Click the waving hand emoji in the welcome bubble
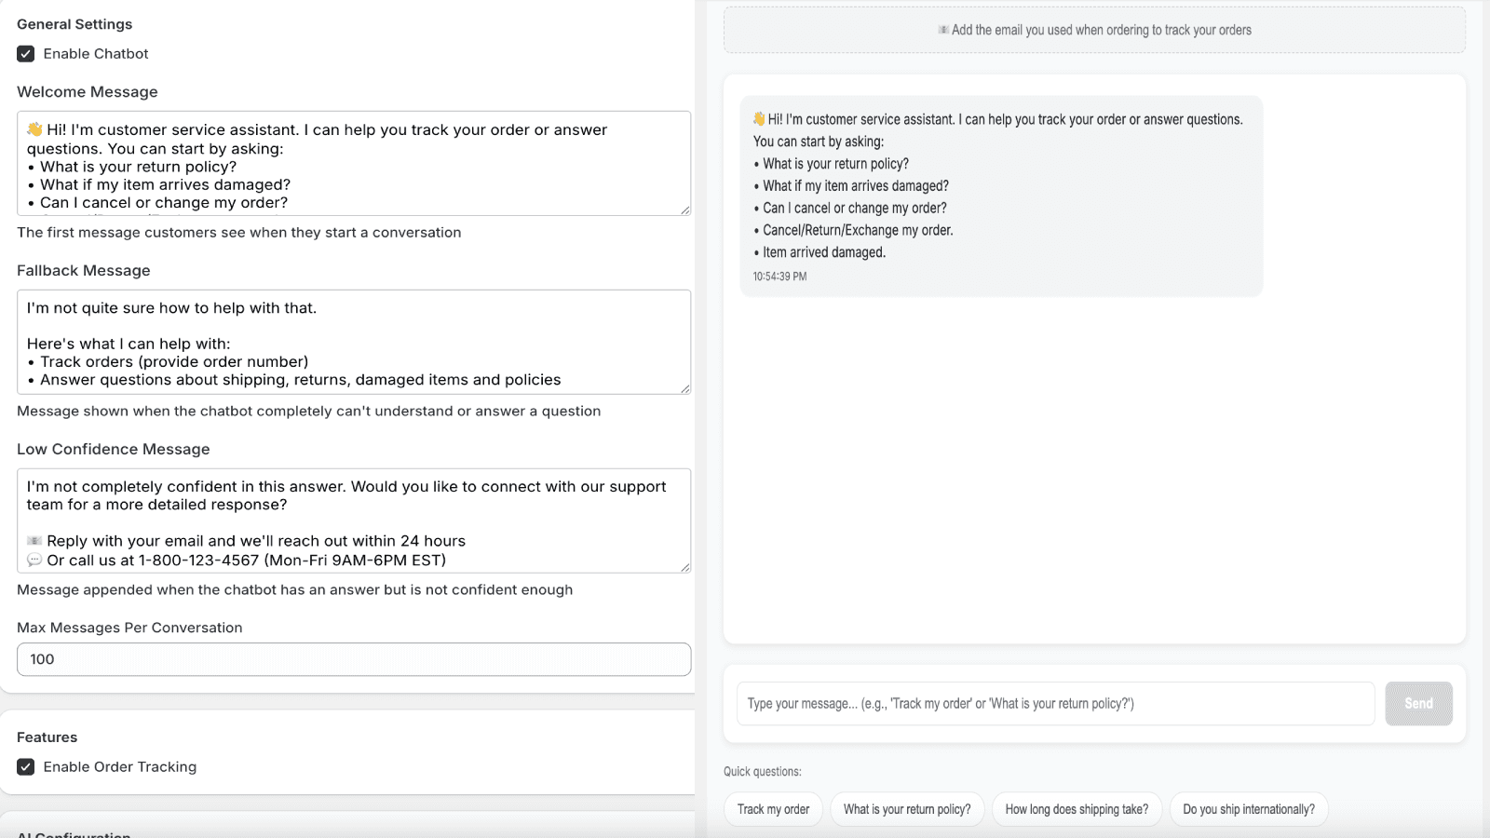Screen dimensions: 1490x838 [x=759, y=119]
